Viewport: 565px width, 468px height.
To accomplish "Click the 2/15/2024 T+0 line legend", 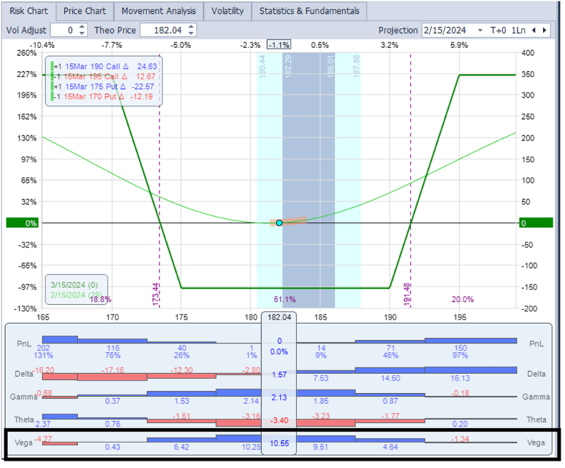I will [74, 294].
